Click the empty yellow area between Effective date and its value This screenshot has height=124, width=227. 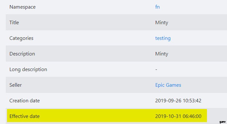coord(97,116)
